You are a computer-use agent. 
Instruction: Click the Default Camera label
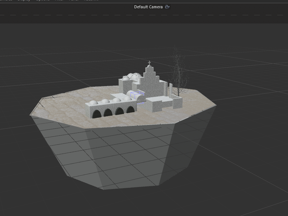tap(148, 7)
